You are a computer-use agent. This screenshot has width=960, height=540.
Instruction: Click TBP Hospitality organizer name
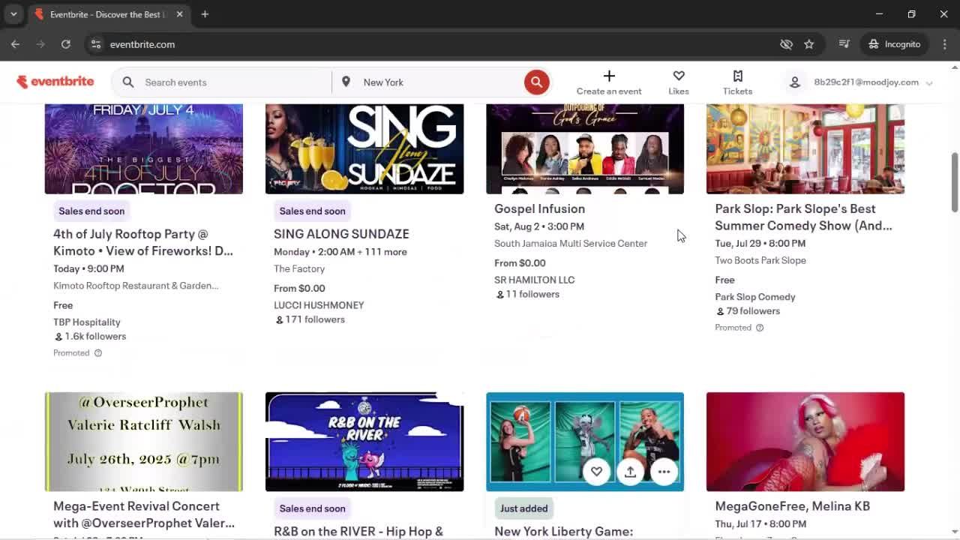[x=87, y=322]
